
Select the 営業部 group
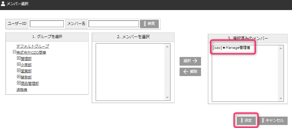click(x=26, y=71)
